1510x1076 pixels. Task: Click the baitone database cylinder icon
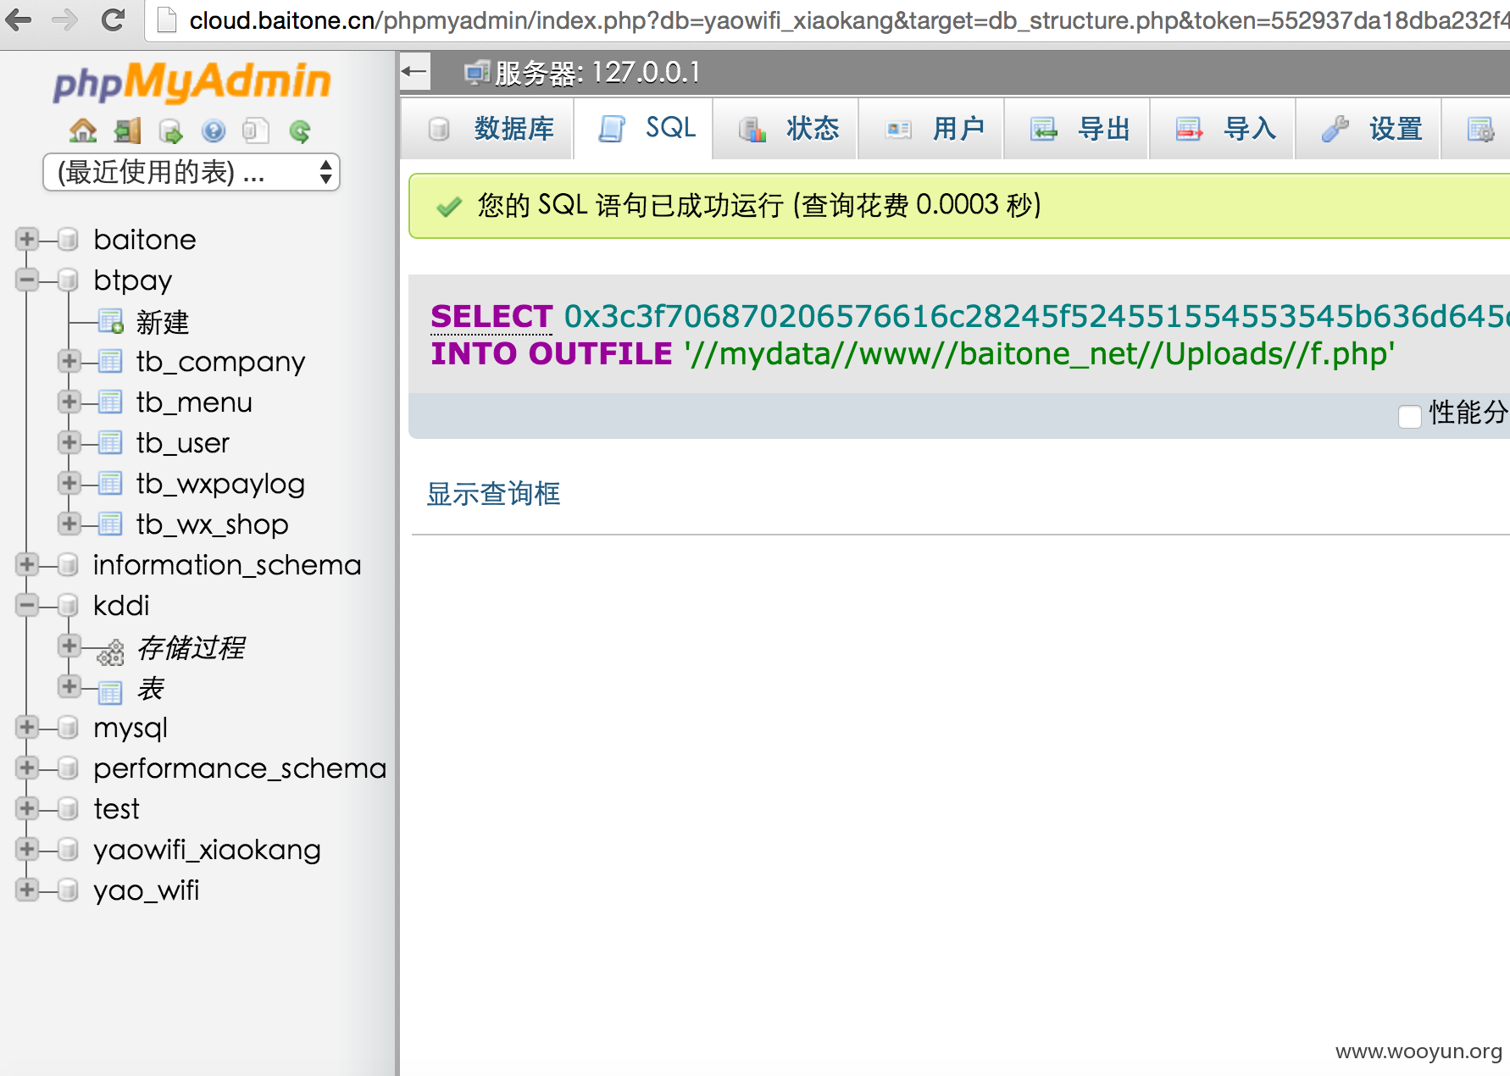pyautogui.click(x=68, y=240)
